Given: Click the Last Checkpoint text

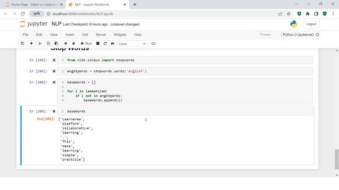Looking at the screenshot, I should tap(85, 24).
